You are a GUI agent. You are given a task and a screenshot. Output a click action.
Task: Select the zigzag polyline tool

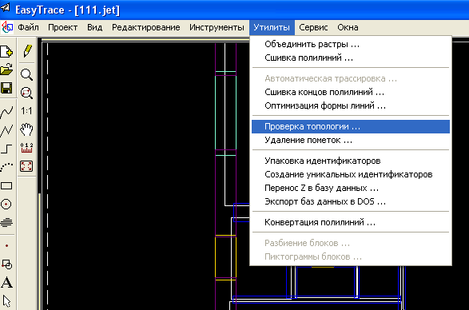coord(6,130)
